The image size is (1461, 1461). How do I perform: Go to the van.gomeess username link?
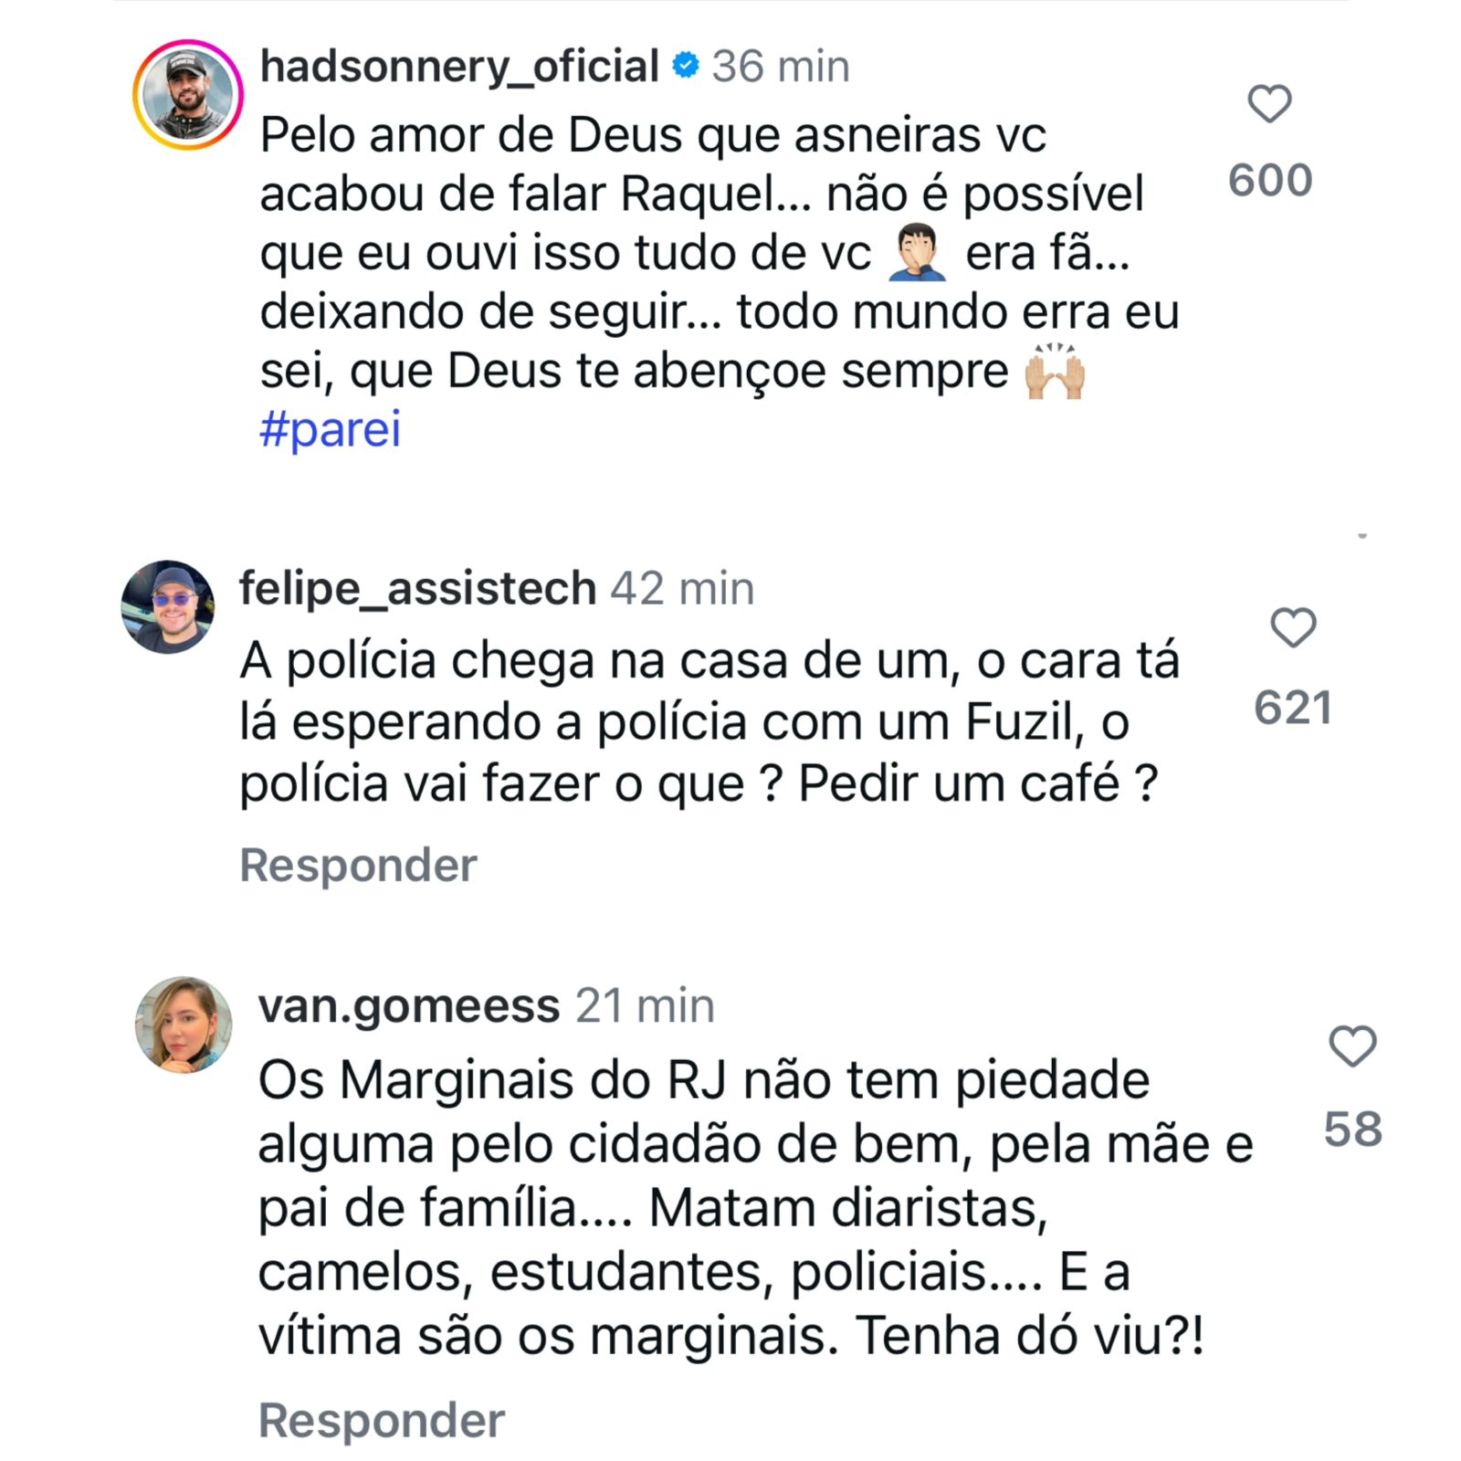click(x=409, y=1006)
